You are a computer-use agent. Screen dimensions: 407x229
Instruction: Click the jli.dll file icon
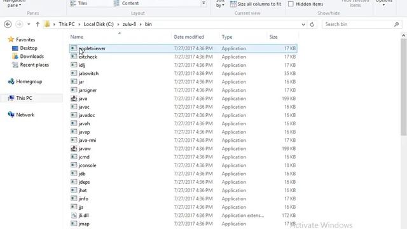[x=74, y=215]
